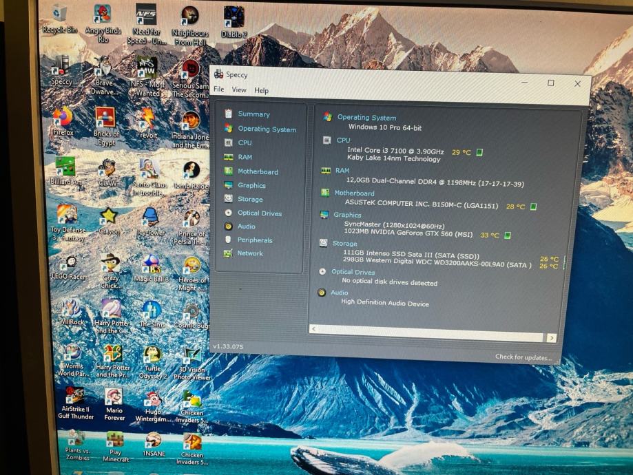Select Worms World Party icon
The image size is (633, 475).
(x=73, y=361)
